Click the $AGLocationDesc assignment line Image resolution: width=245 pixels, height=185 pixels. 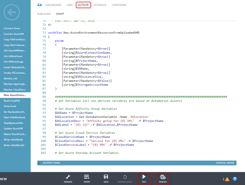tap(109, 121)
